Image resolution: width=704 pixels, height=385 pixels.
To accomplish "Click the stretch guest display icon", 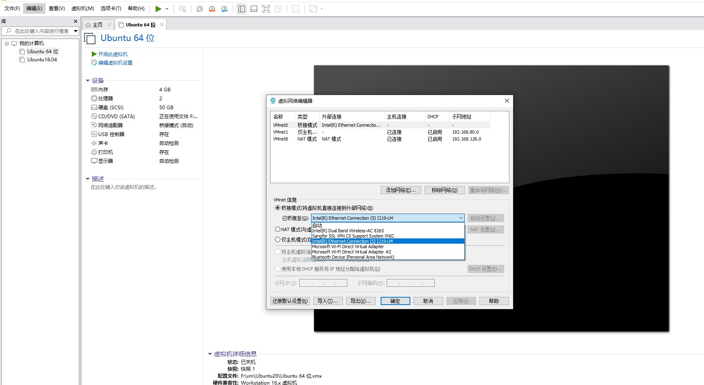I will tap(313, 9).
